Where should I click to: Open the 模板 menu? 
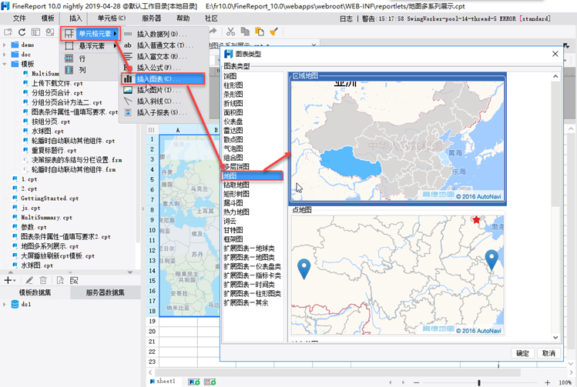(x=48, y=18)
